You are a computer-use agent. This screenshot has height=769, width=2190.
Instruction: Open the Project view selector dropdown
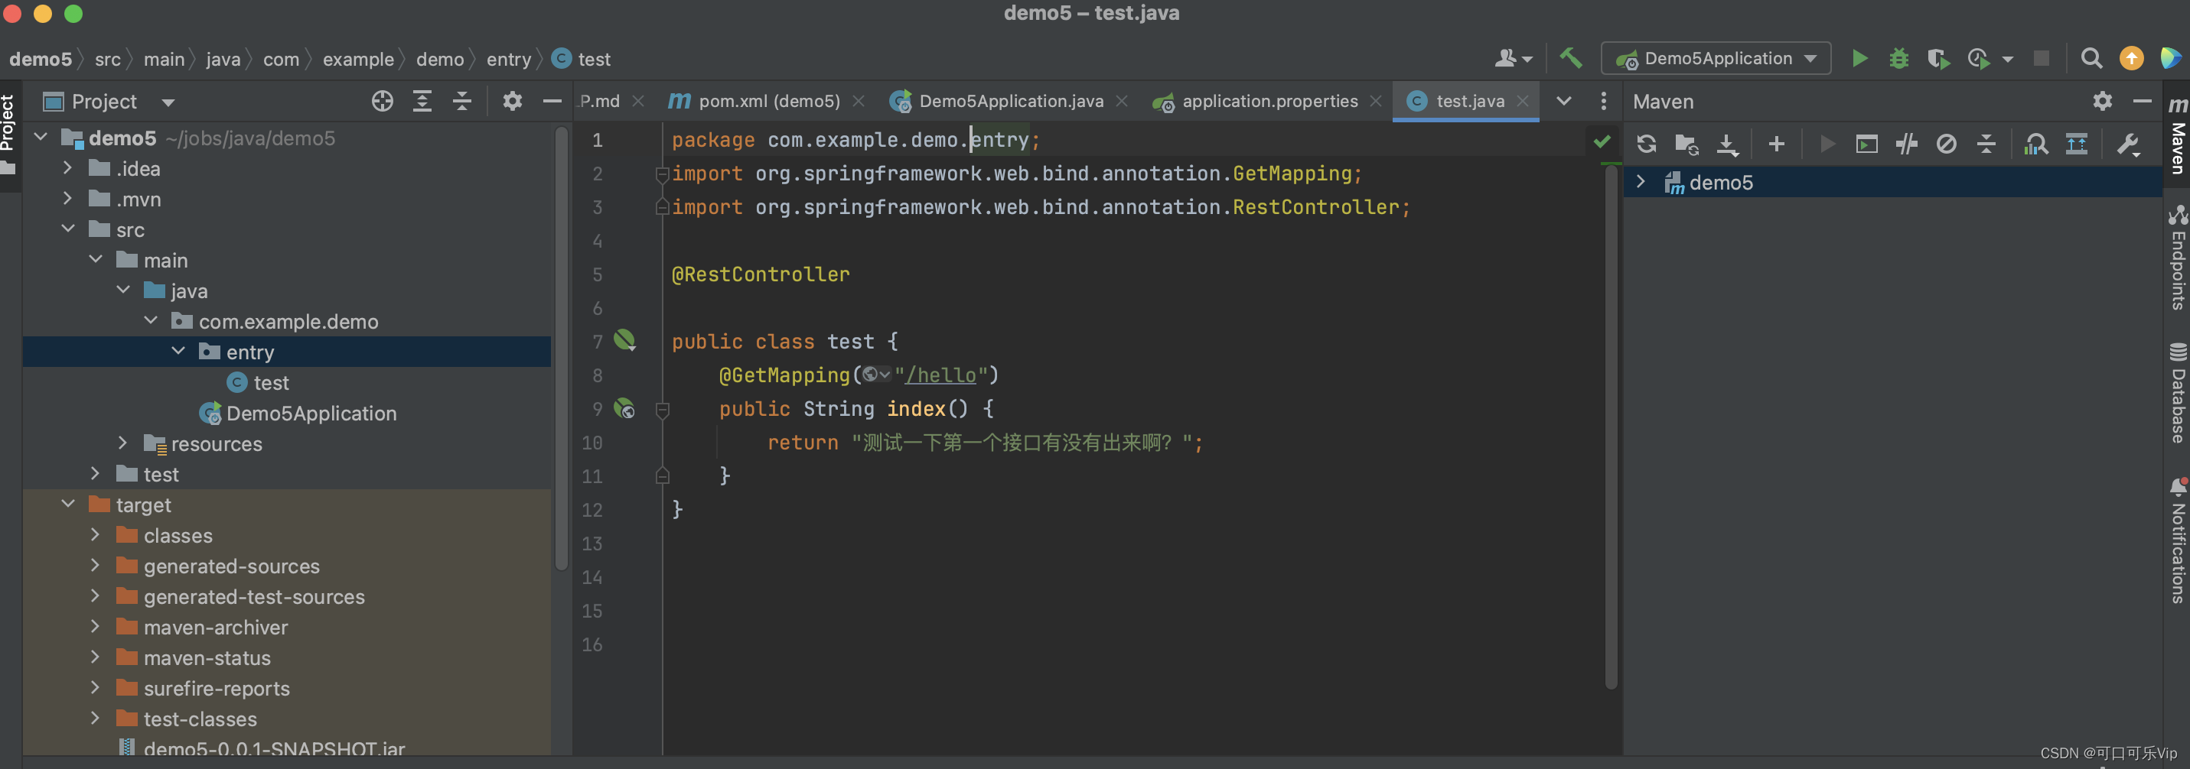[x=168, y=103]
